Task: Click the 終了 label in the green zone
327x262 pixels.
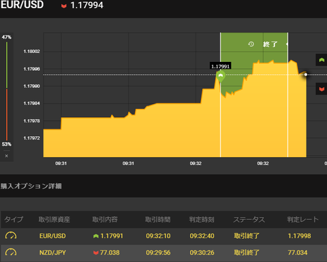Action: point(270,44)
